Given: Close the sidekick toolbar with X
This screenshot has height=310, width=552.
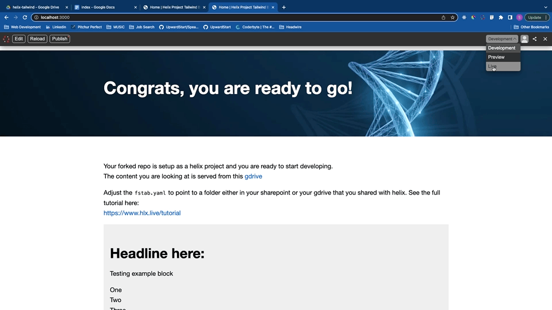Looking at the screenshot, I should [545, 39].
